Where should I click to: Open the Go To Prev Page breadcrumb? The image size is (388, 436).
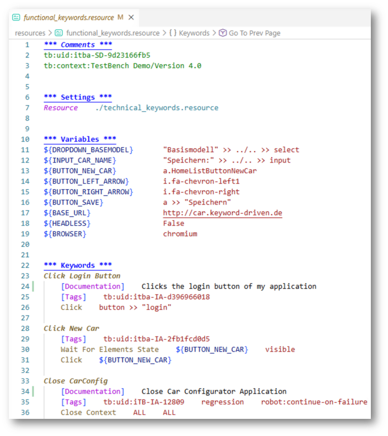254,33
